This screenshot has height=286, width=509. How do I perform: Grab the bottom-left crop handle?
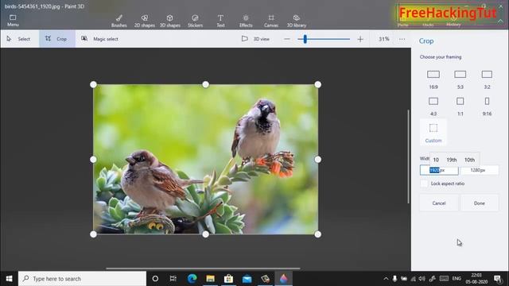pyautogui.click(x=93, y=234)
